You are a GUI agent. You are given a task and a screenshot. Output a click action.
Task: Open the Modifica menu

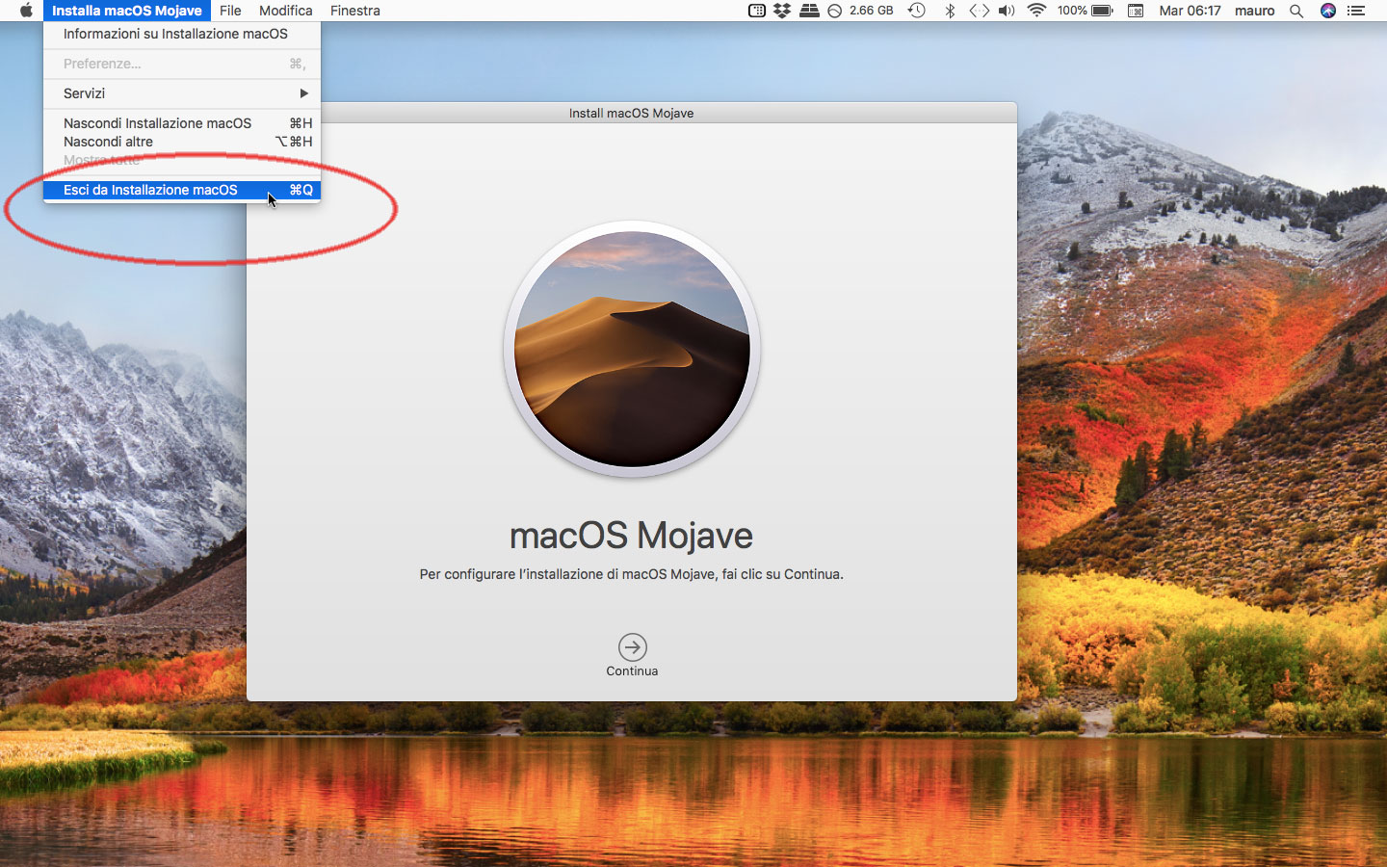pos(286,11)
